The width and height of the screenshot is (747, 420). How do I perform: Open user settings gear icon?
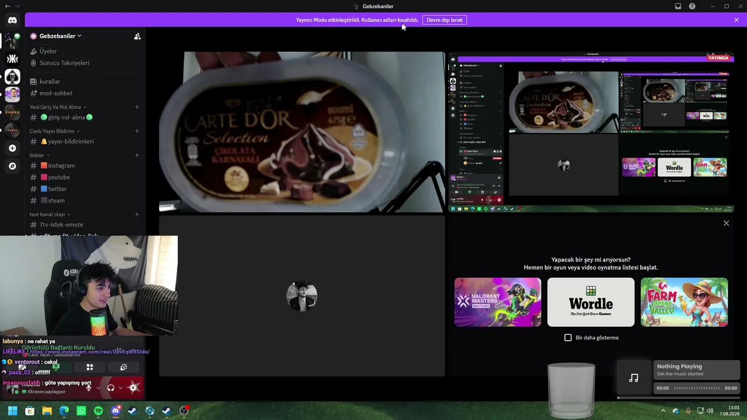tap(134, 387)
